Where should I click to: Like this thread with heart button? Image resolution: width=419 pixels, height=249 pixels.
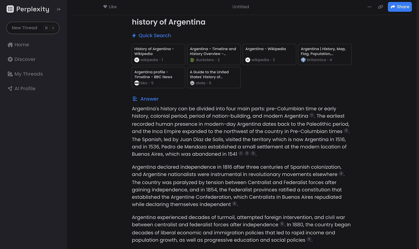[x=110, y=7]
